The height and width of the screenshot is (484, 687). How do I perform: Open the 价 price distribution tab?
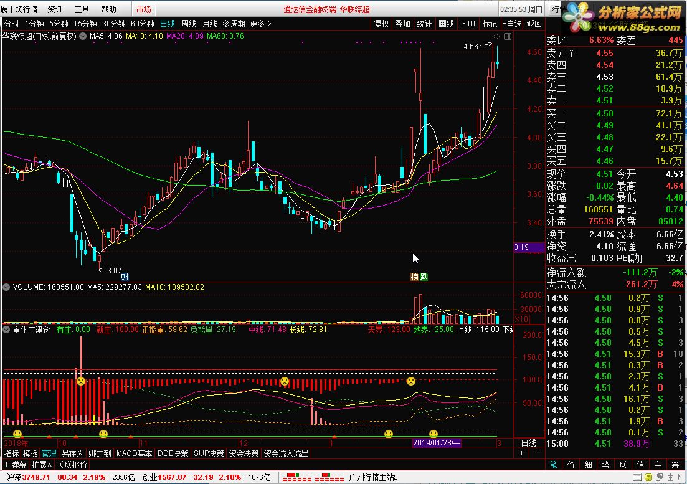(571, 465)
